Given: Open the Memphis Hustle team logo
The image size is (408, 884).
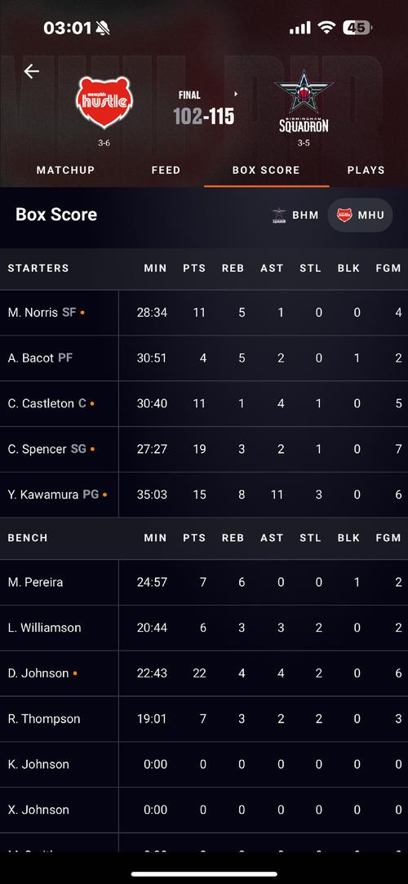Looking at the screenshot, I should click(104, 103).
